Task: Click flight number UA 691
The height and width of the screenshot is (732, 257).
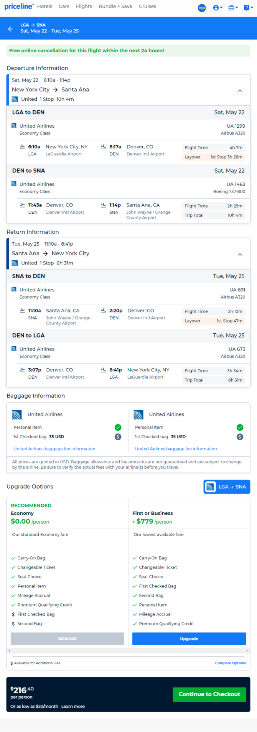Action: click(237, 289)
